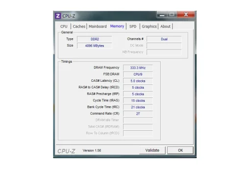251x188 pixels.
Task: Click the empty NB Frequency field
Action: 164,52
